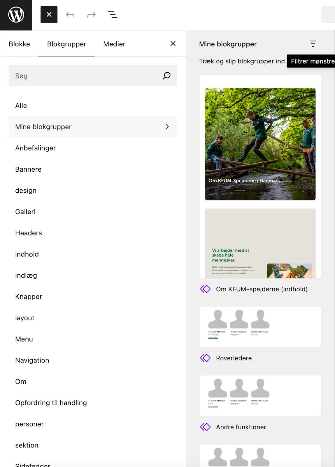Close the block inserter toggle button
This screenshot has width=335, height=467.
(49, 15)
